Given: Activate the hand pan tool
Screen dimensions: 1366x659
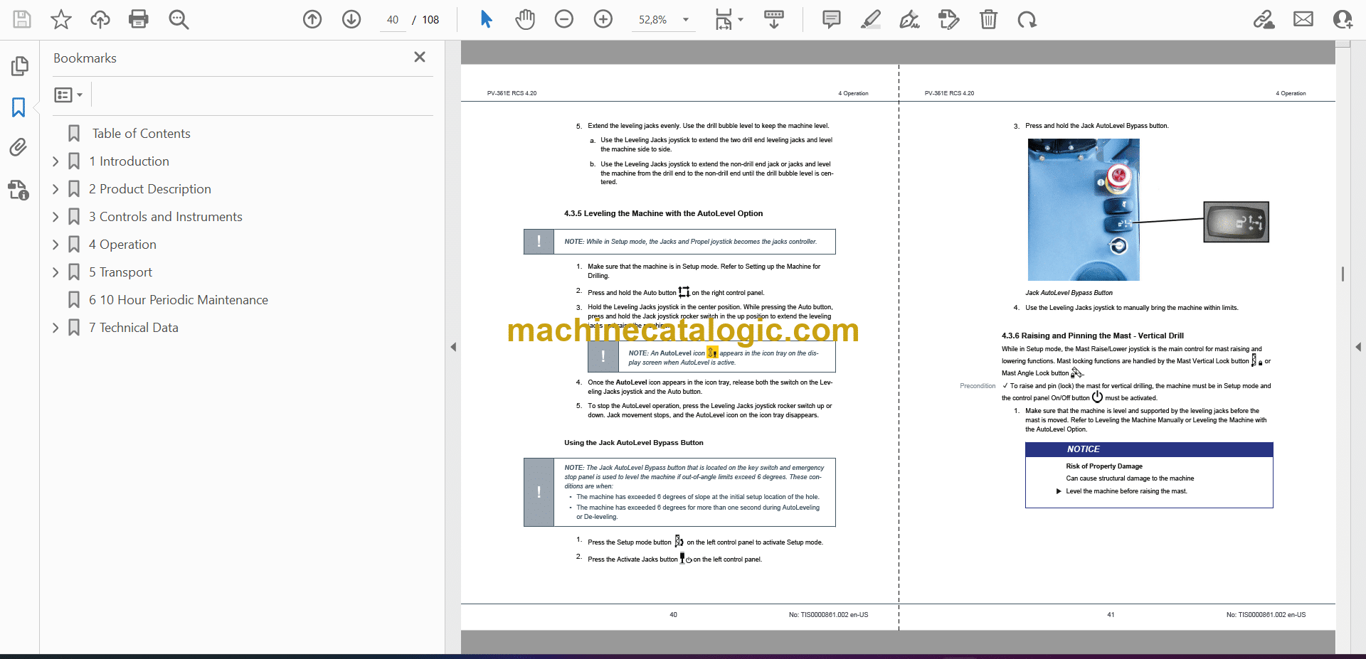Looking at the screenshot, I should (525, 19).
